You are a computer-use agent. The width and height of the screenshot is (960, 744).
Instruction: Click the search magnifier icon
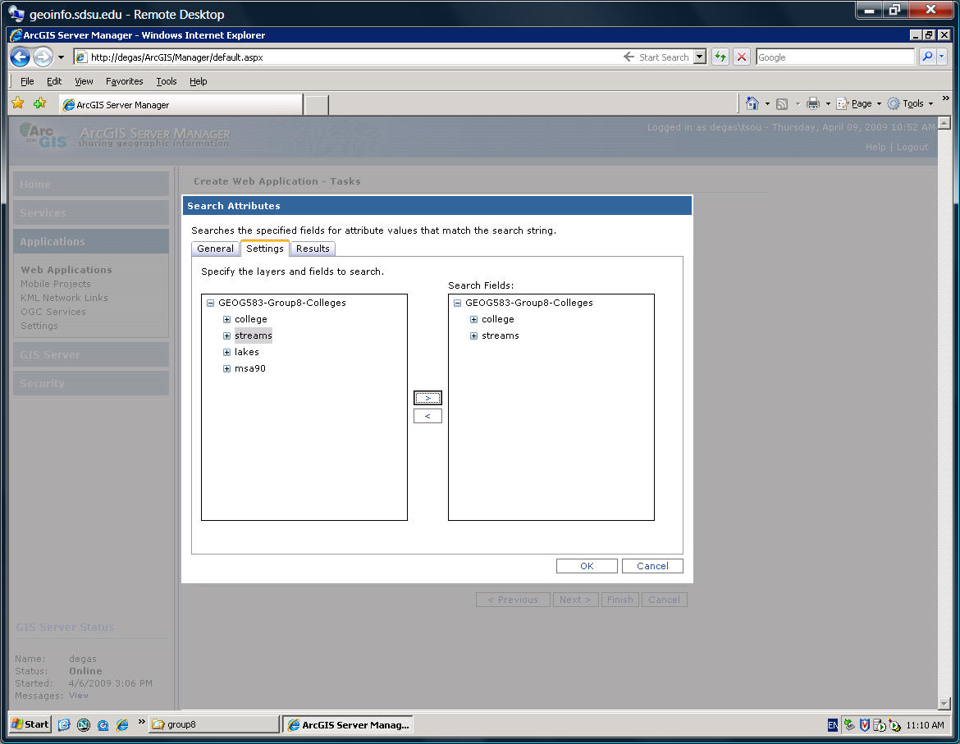tap(927, 57)
